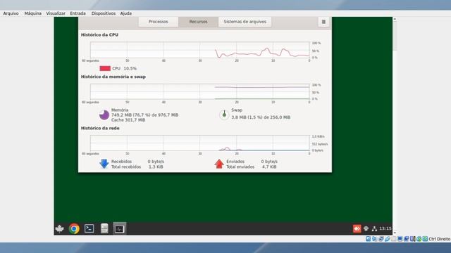The width and height of the screenshot is (451, 253).
Task: Open the system monitor hamburger menu
Action: pos(323,22)
